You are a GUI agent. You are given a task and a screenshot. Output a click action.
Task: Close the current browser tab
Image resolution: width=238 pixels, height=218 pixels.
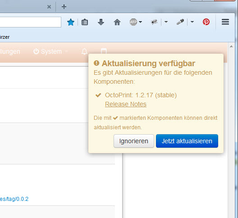tap(49, 7)
